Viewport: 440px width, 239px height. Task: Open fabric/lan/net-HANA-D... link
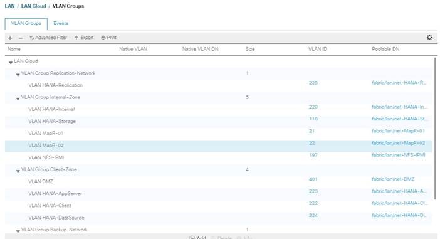(x=399, y=215)
